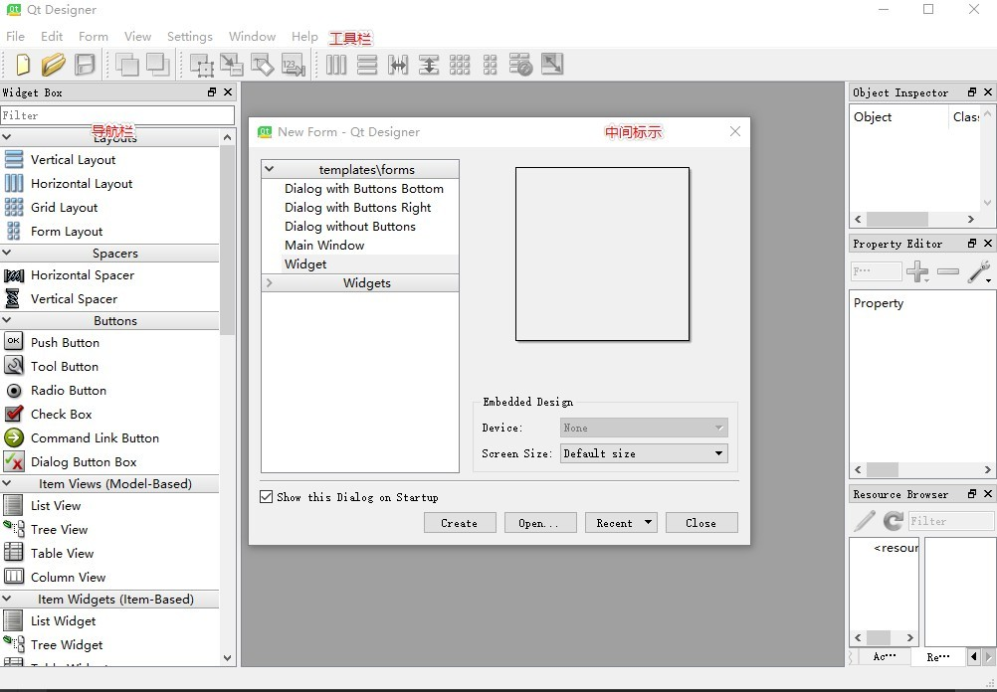The image size is (997, 692).
Task: Select the Edit Tab Order tool icon
Action: (x=293, y=65)
